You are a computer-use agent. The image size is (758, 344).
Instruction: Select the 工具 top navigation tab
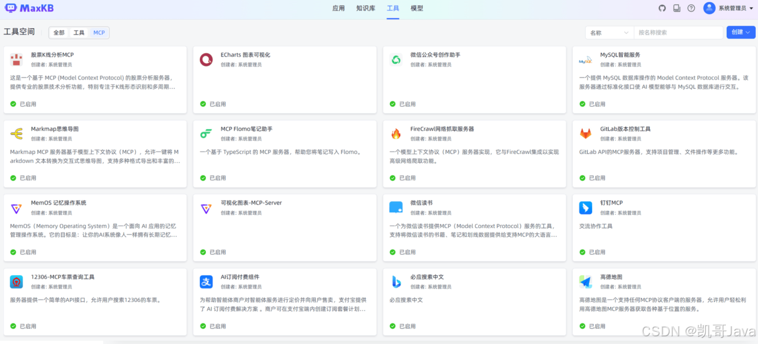[393, 8]
